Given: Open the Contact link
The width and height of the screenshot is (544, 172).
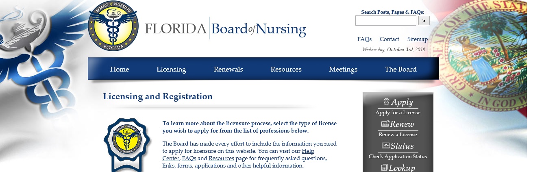Looking at the screenshot, I should 389,39.
